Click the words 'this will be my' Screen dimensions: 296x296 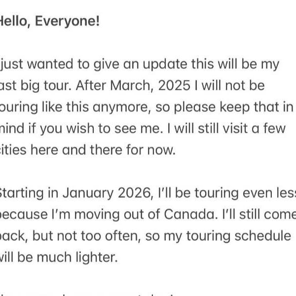coord(235,65)
